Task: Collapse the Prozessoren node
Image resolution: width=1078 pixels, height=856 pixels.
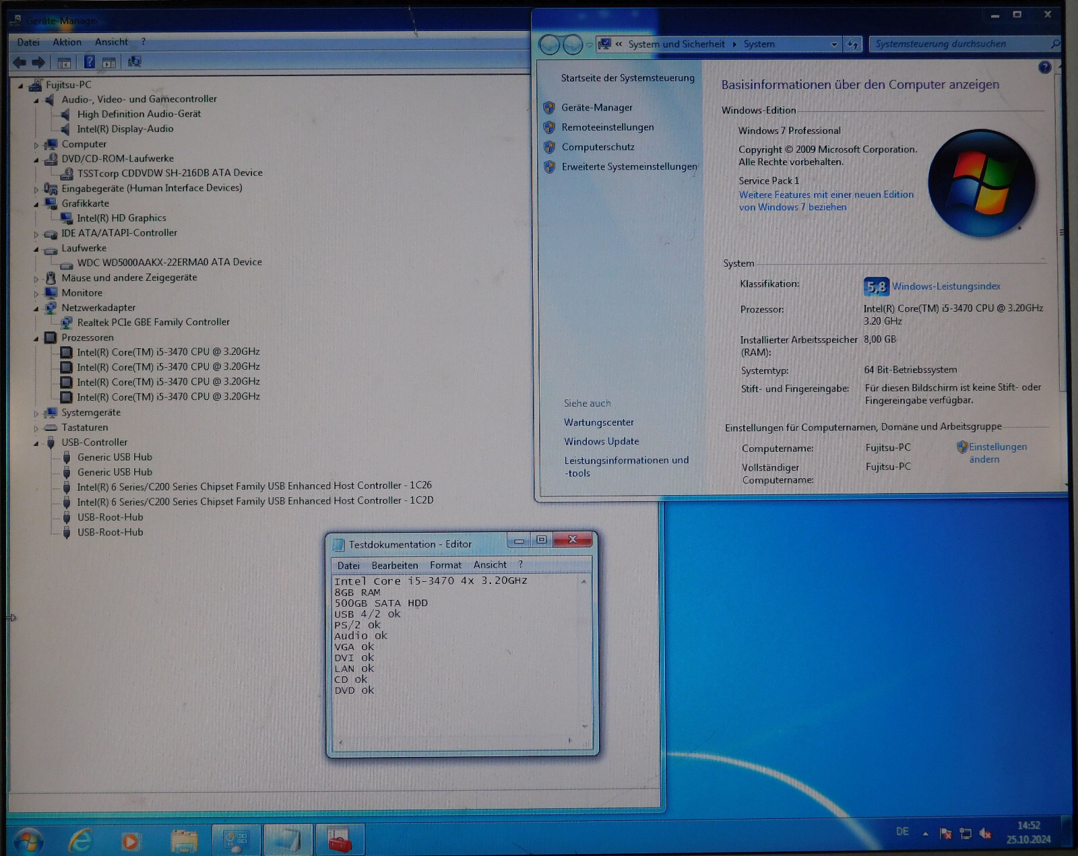Action: coord(36,339)
